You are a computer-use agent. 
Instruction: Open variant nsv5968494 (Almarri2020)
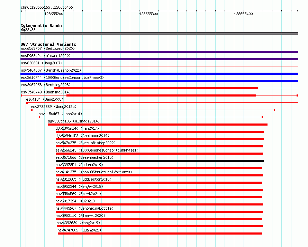pos(46,56)
